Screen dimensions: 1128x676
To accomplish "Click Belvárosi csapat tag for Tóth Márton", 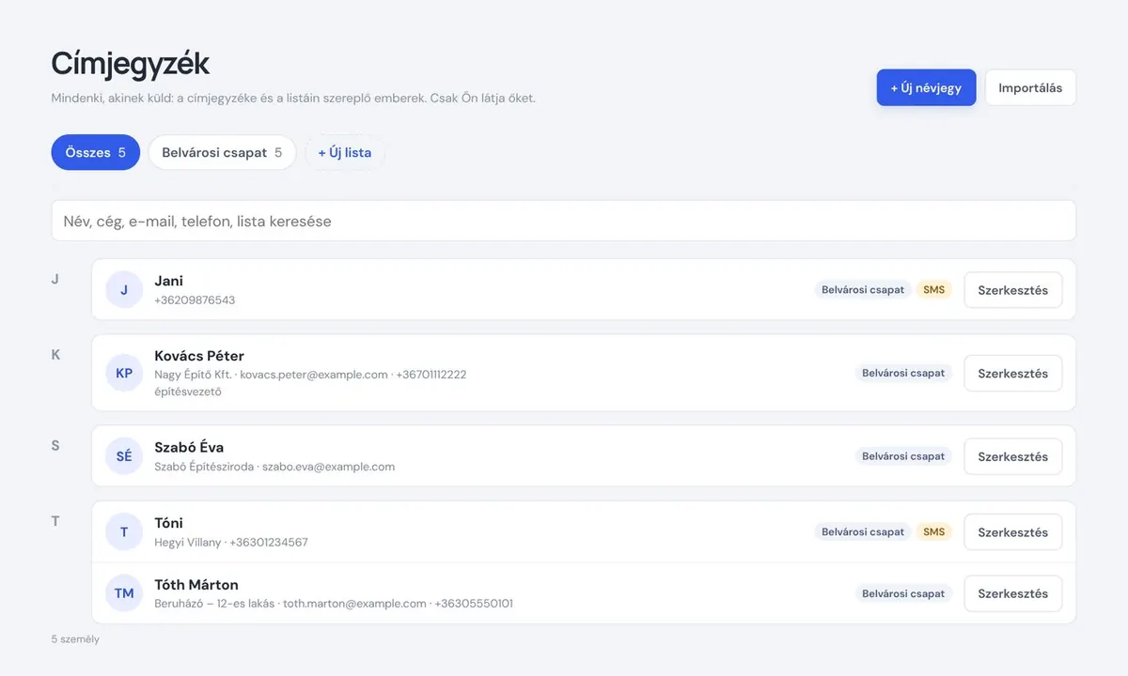I will [x=903, y=593].
